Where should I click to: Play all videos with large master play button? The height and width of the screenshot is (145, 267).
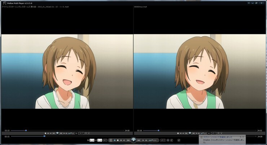[x=133, y=140]
